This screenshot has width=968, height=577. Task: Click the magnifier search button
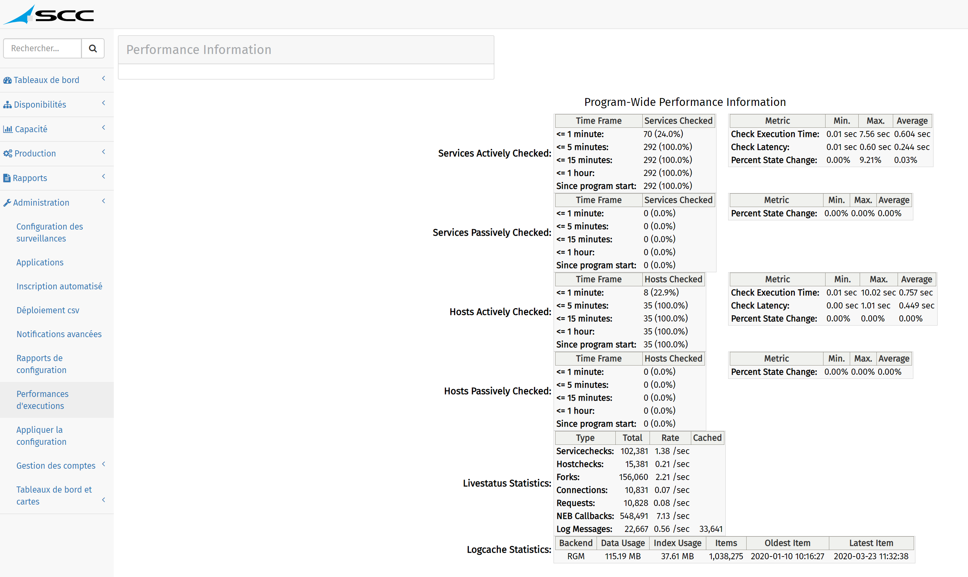[x=93, y=48]
